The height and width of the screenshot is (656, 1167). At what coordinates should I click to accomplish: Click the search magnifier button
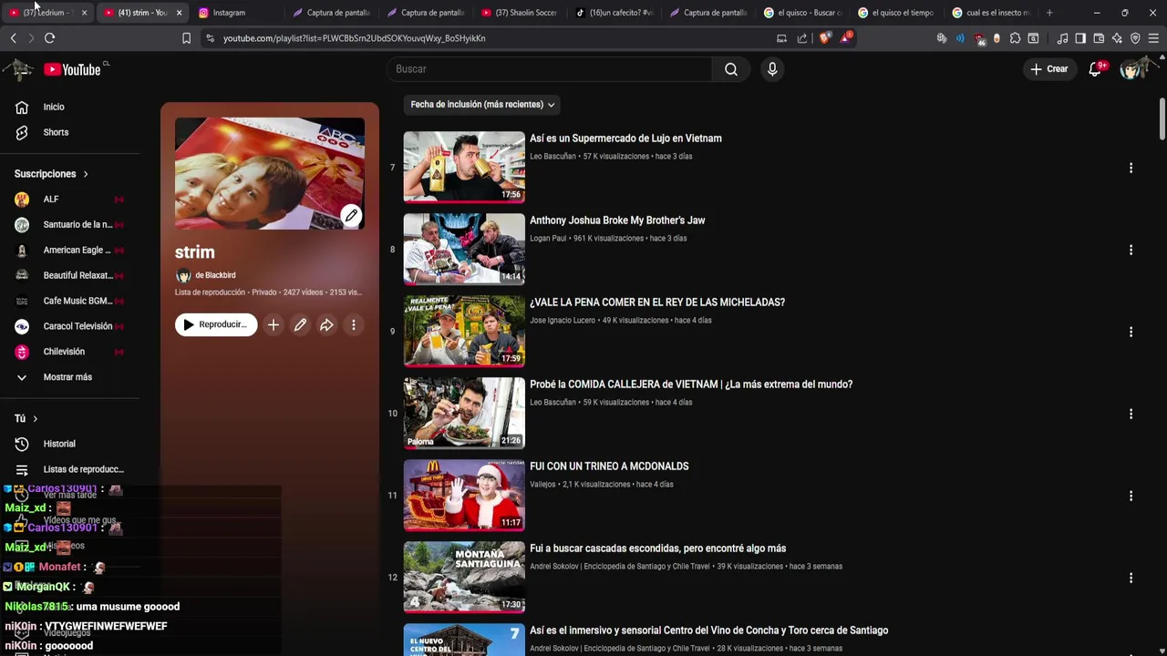tap(731, 69)
